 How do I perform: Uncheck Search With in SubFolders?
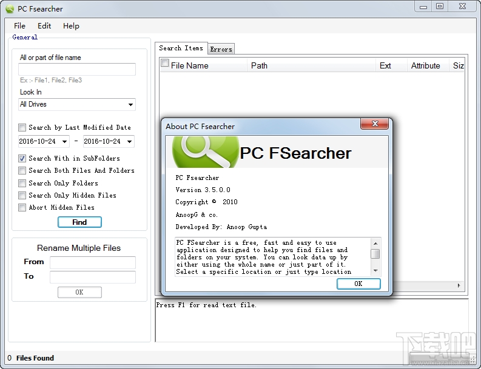click(x=22, y=159)
